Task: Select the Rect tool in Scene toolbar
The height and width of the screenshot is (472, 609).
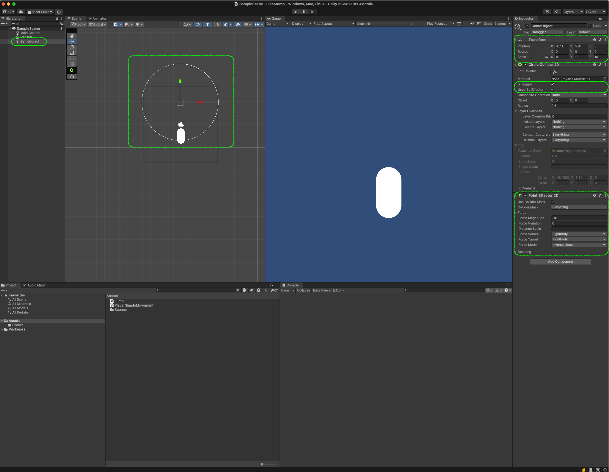Action: point(72,58)
